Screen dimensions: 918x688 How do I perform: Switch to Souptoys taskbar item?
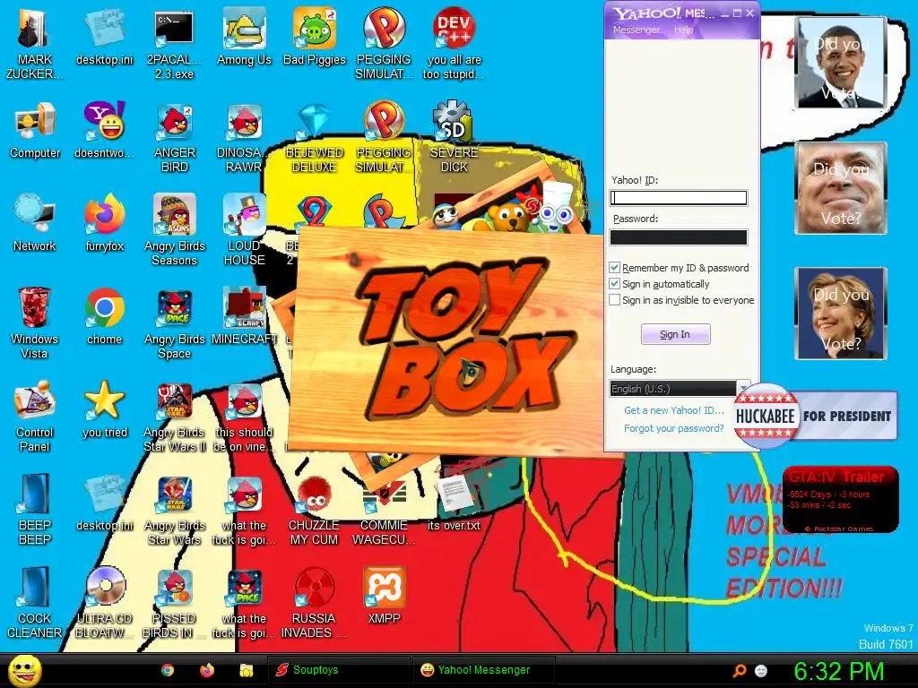click(x=338, y=670)
